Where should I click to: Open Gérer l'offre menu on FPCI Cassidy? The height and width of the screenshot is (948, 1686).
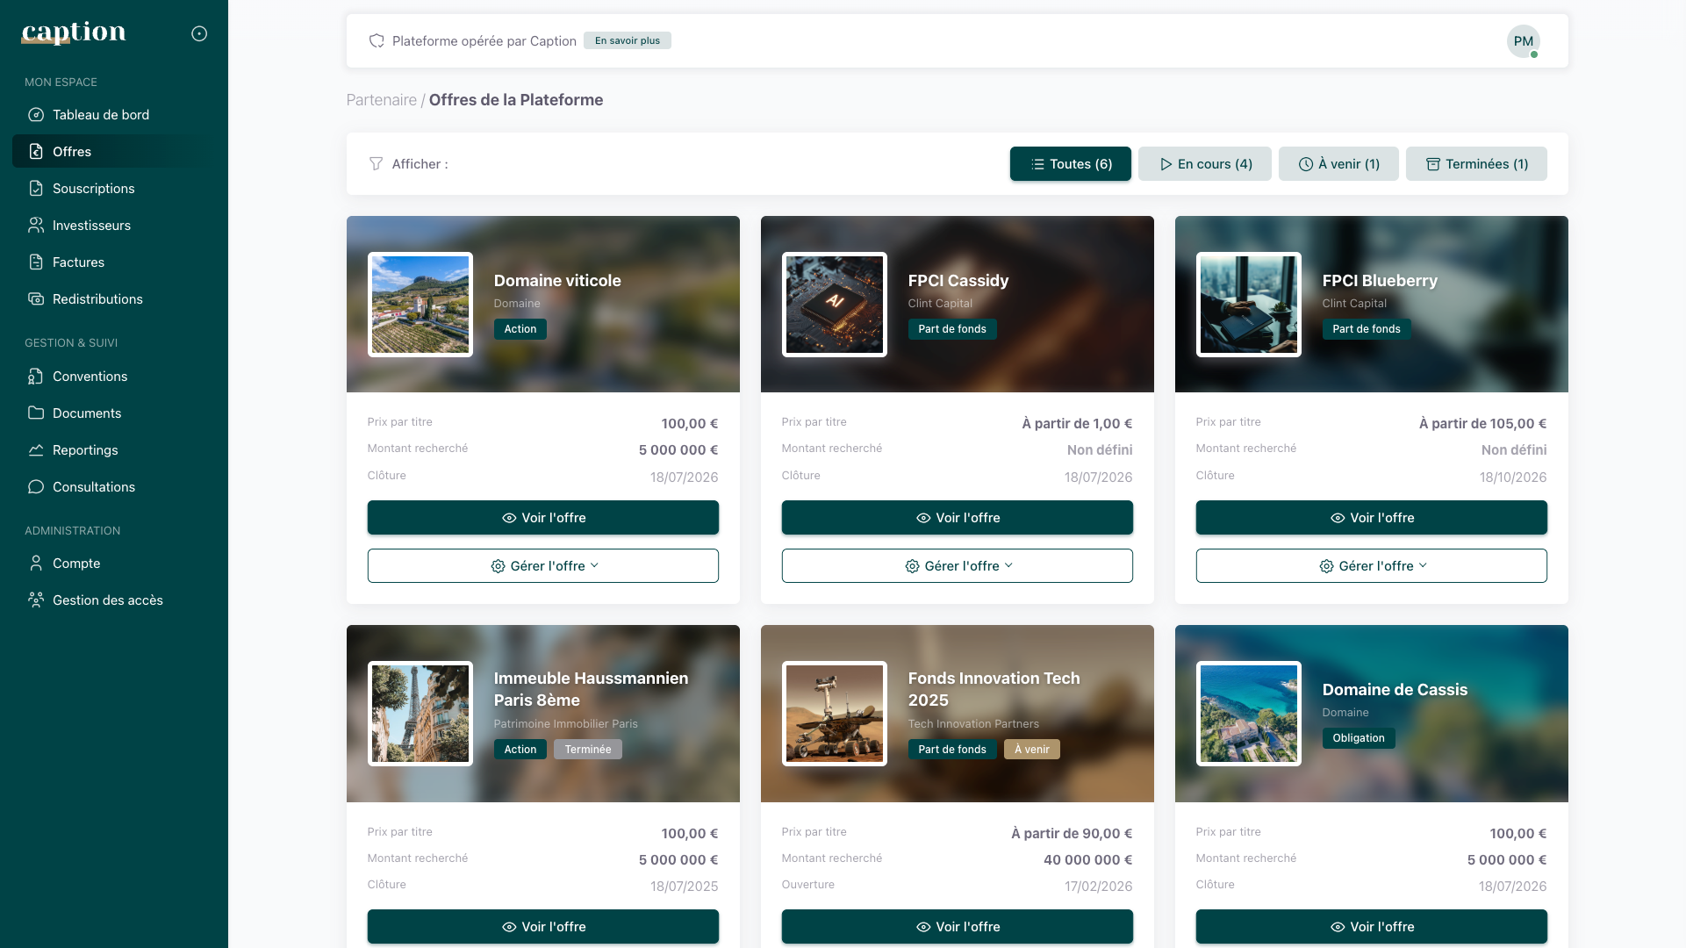[957, 565]
